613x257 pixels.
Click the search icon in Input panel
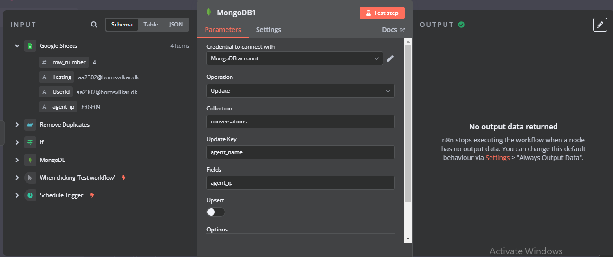[x=94, y=25]
